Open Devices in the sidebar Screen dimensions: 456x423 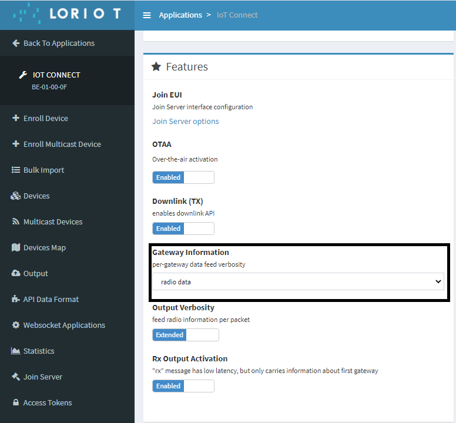coord(67,196)
